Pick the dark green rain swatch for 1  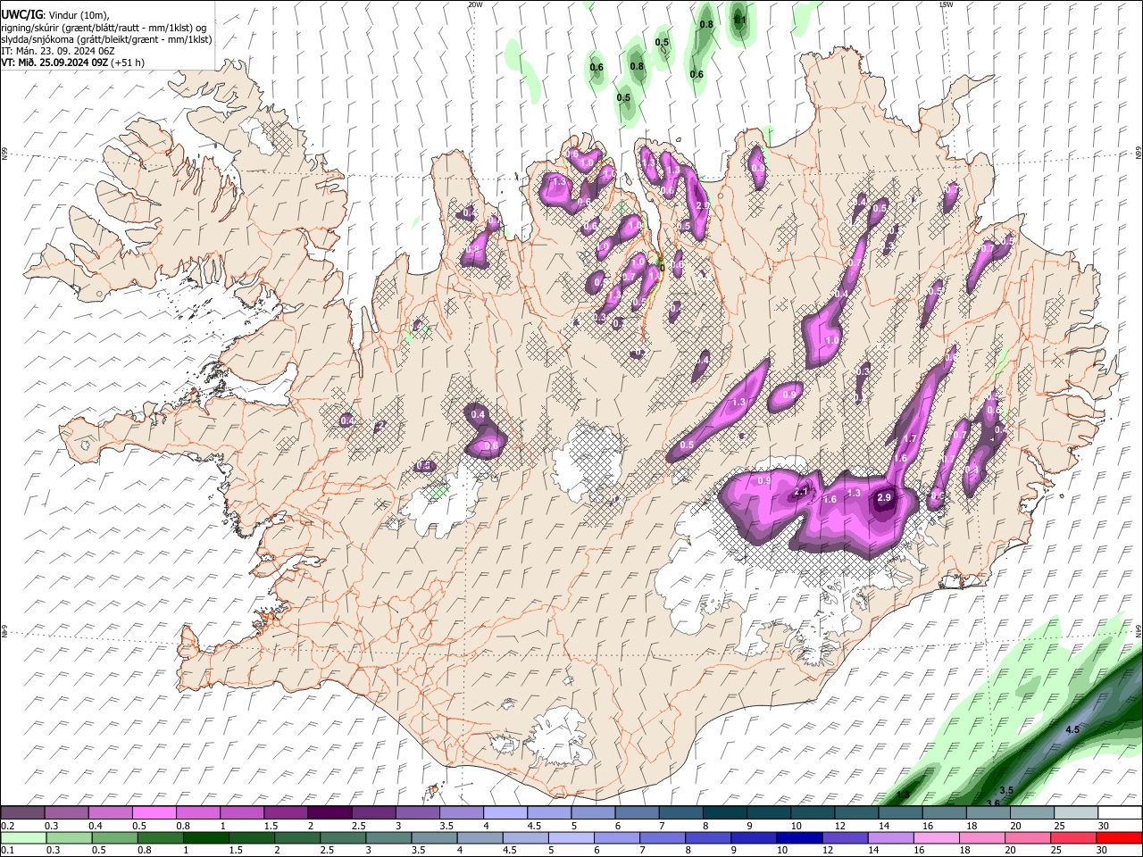tap(204, 837)
